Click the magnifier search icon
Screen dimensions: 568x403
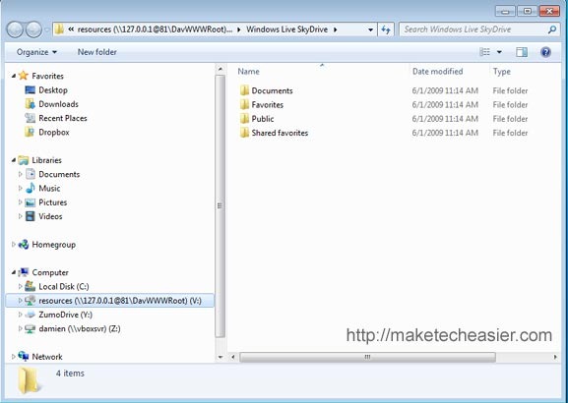(x=552, y=29)
